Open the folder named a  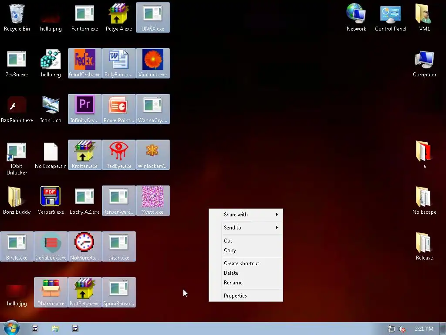point(424,155)
